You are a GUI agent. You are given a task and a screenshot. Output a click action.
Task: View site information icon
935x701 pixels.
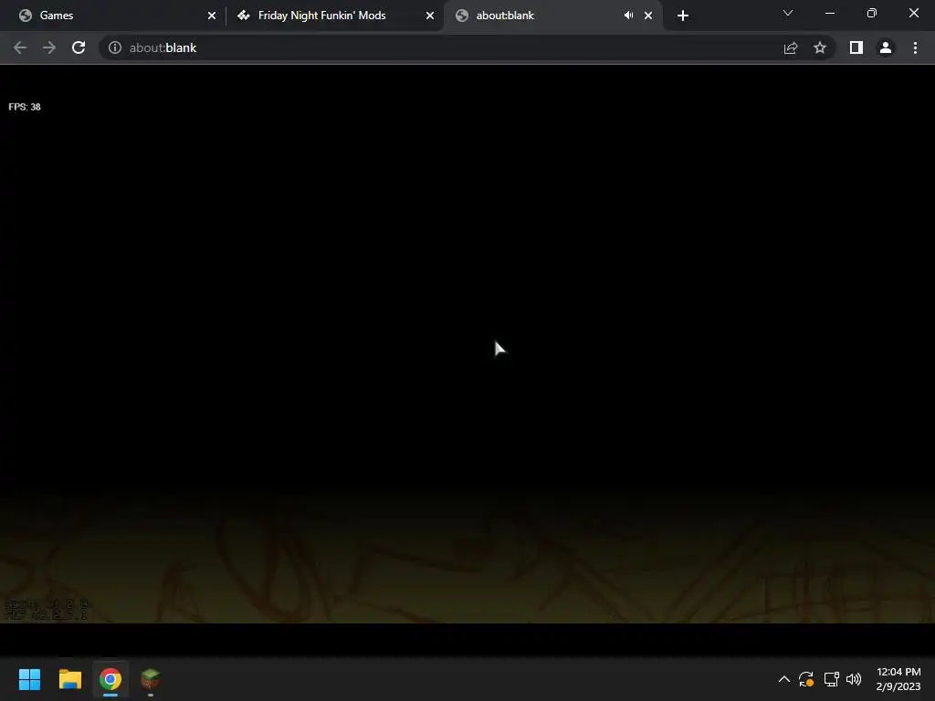[115, 47]
